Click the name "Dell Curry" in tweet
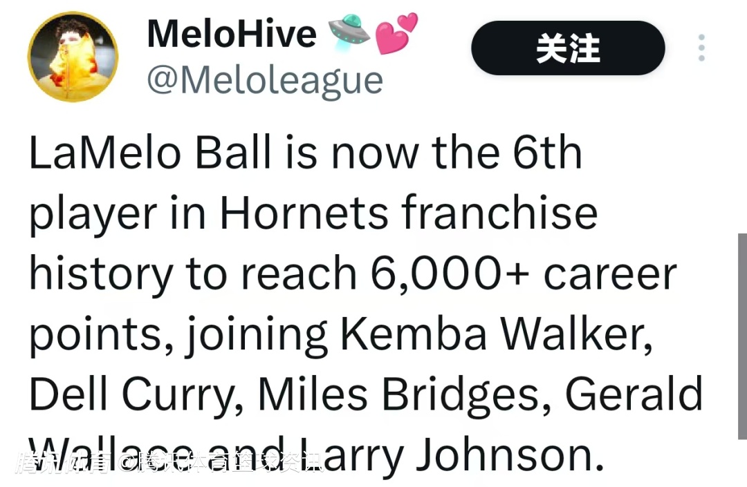The image size is (747, 487). [x=135, y=395]
